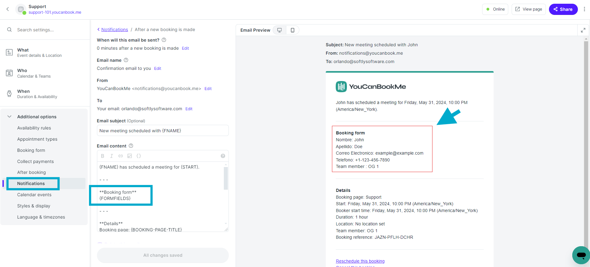
Task: Select Calendar events
Action: coord(35,195)
